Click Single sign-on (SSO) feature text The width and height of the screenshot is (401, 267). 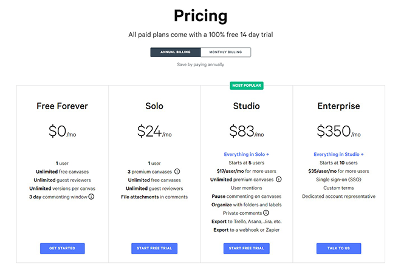[338, 180]
